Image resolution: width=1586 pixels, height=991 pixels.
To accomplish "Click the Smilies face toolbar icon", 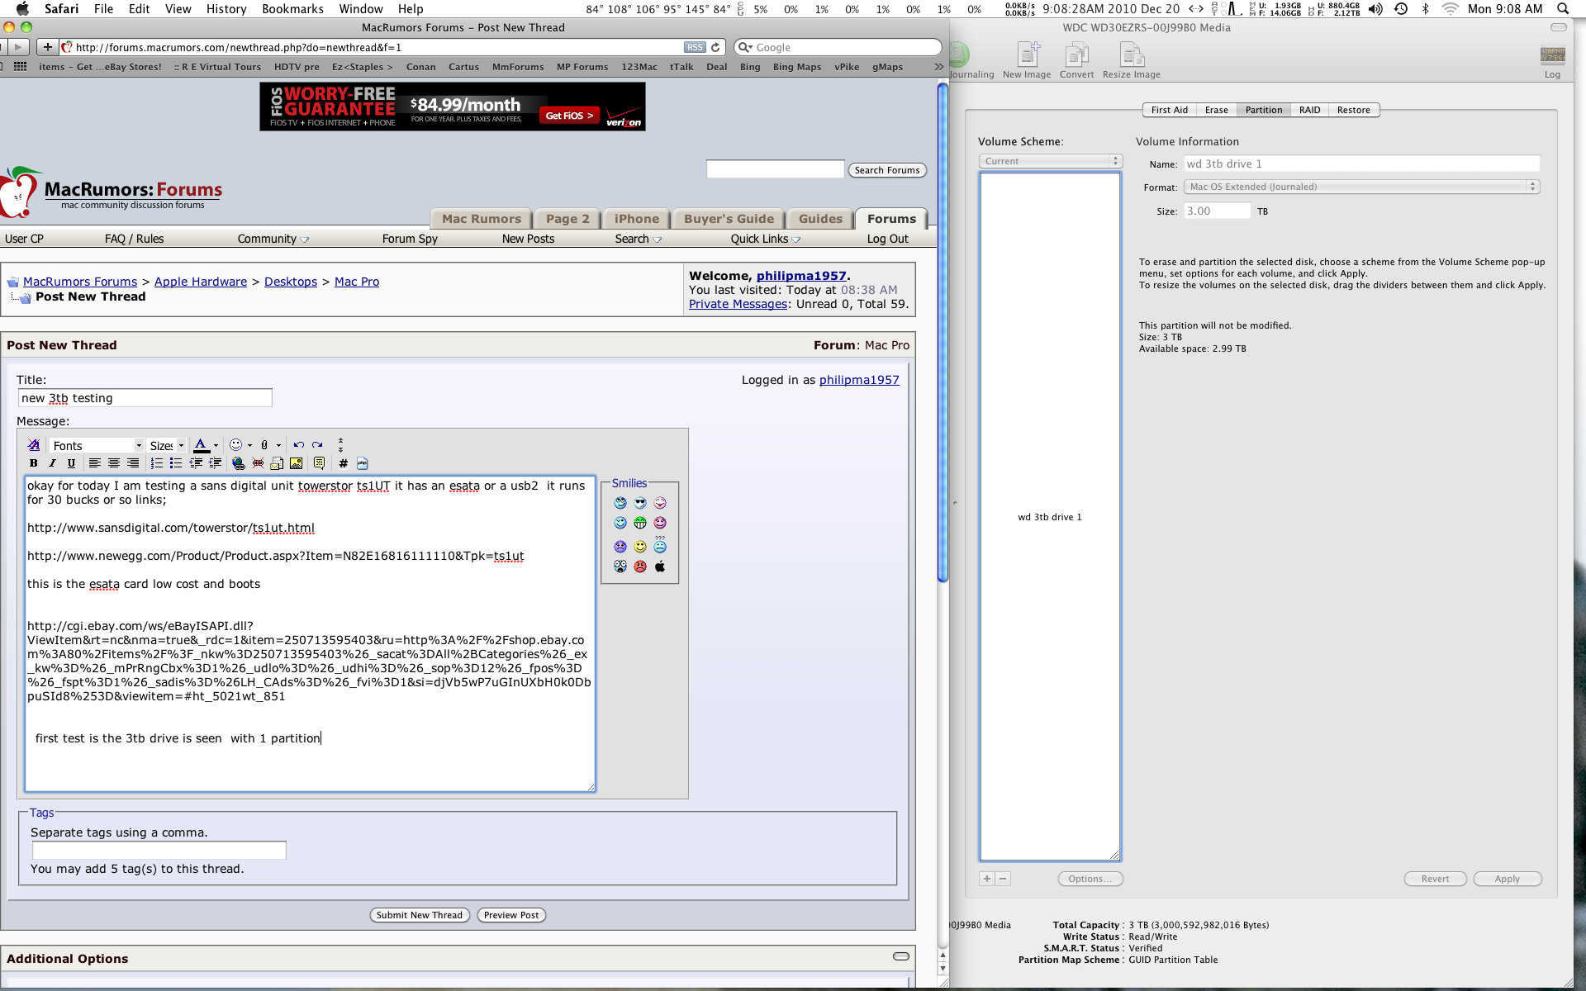I will [x=235, y=445].
